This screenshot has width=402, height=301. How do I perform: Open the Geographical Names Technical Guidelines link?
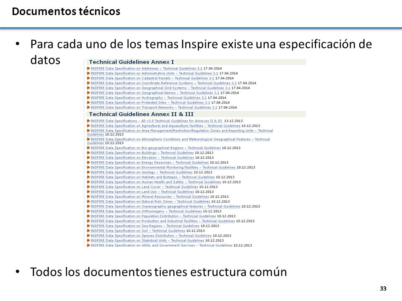pos(155,93)
